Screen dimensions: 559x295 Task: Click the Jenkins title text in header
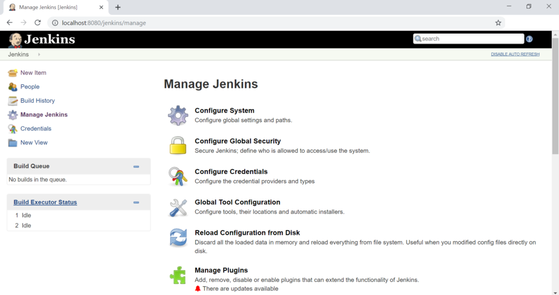50,39
